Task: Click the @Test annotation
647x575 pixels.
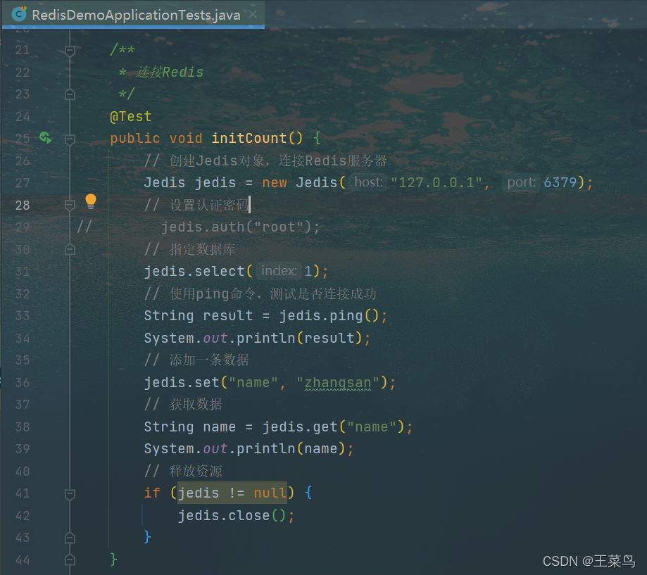Action: pyautogui.click(x=131, y=116)
